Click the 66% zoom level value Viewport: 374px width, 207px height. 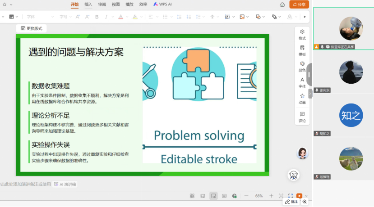pyautogui.click(x=259, y=196)
